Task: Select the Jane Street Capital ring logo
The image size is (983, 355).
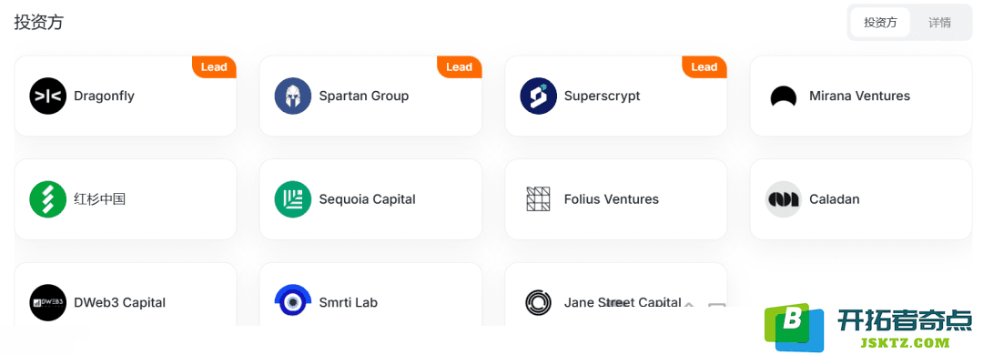Action: click(x=538, y=302)
